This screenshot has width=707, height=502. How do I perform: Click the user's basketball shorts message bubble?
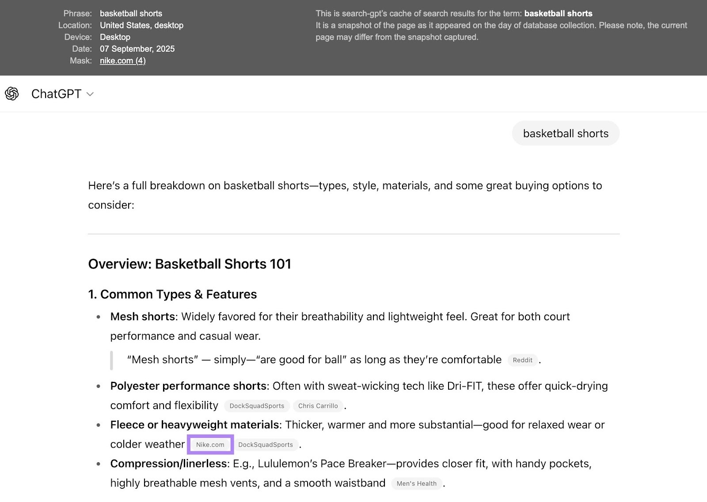click(x=566, y=133)
